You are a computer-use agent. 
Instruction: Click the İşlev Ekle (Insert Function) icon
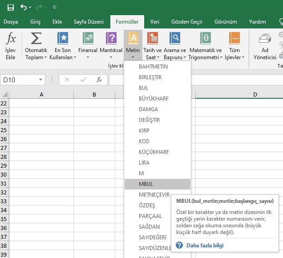11,39
